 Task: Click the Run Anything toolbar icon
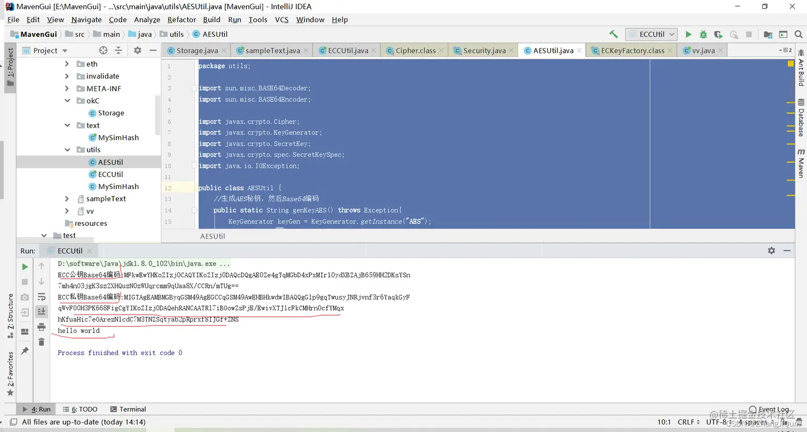click(x=783, y=34)
